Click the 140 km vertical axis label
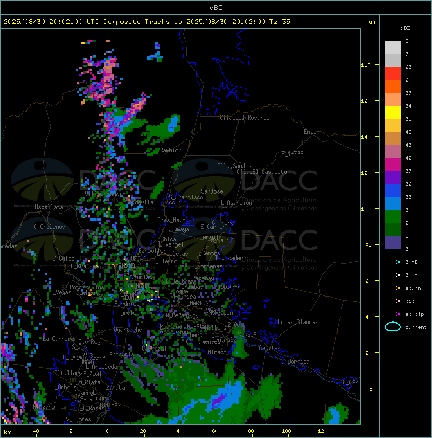432x438 pixels. [x=366, y=137]
